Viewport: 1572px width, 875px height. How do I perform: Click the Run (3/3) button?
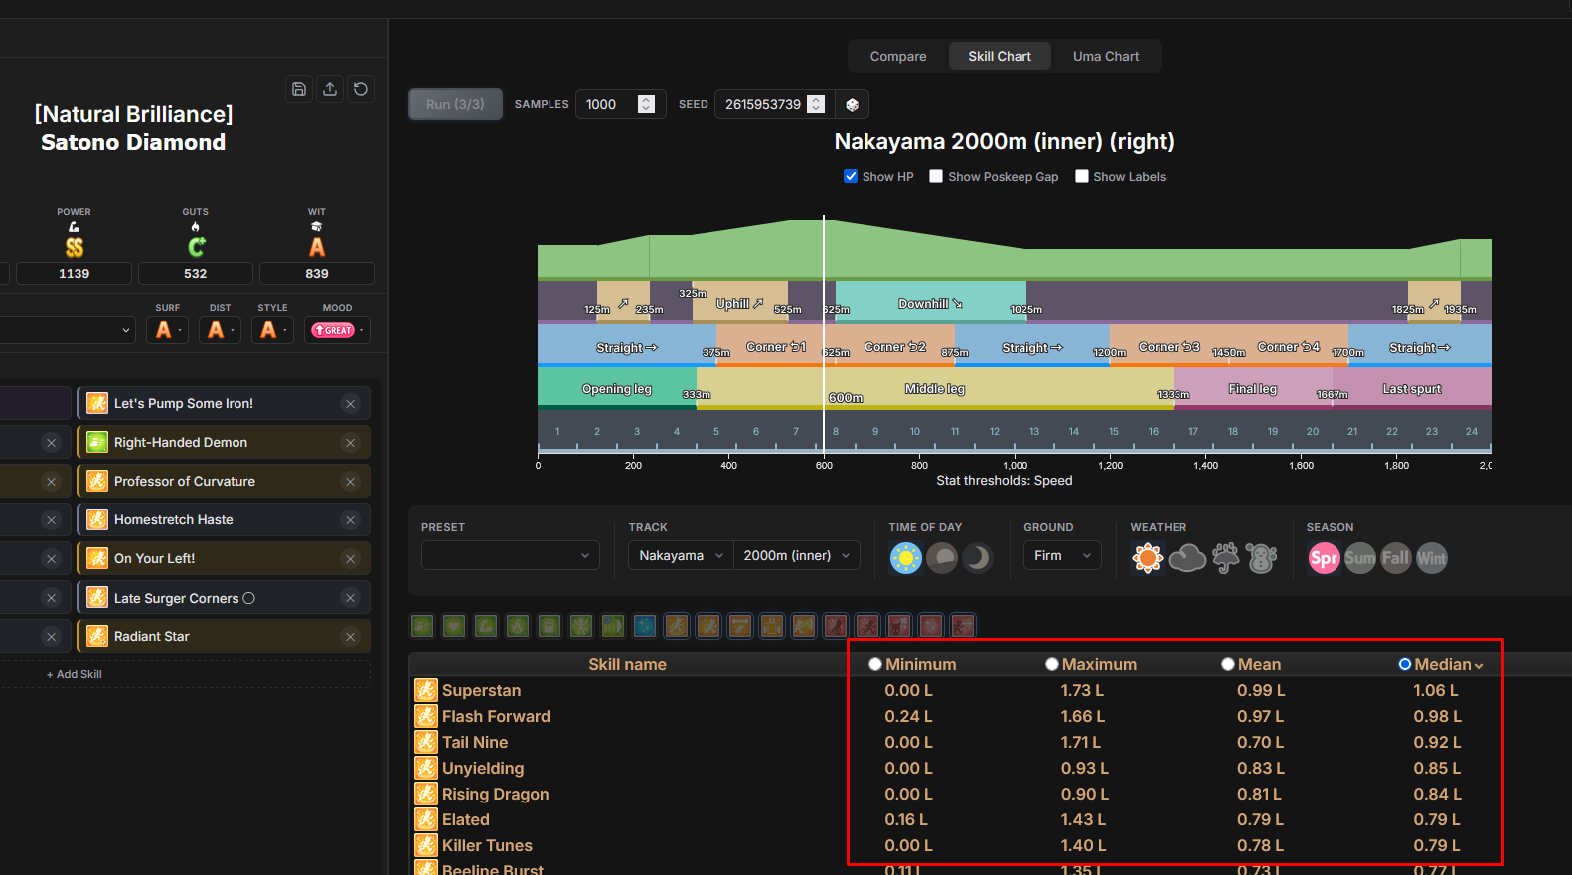pos(455,104)
